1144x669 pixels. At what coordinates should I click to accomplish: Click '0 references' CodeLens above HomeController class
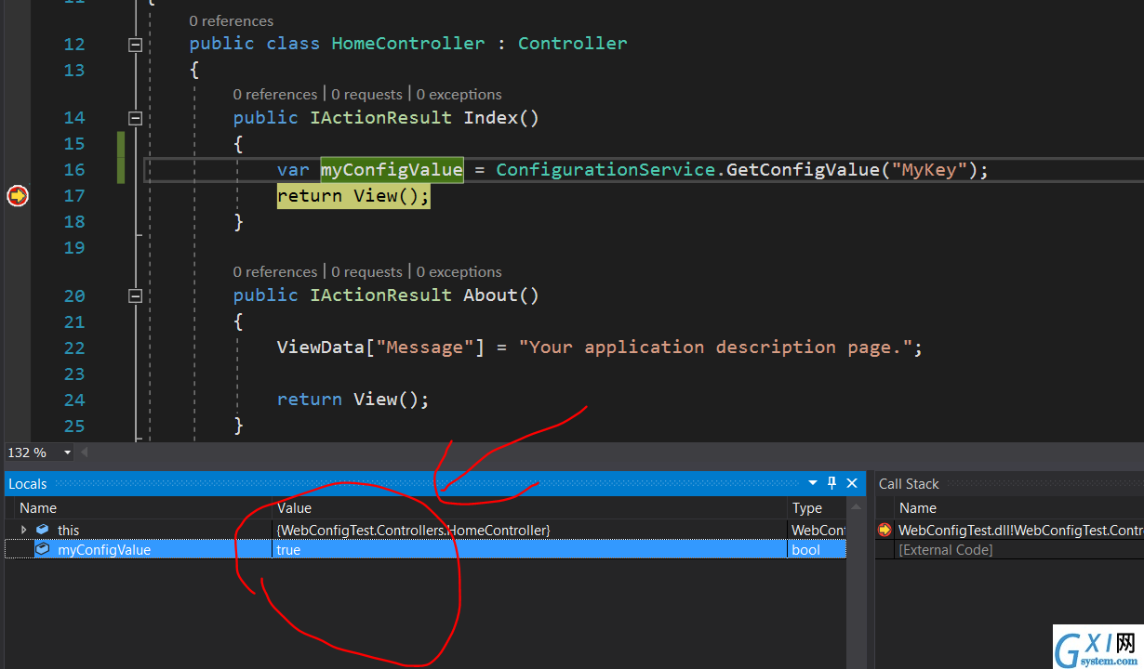pyautogui.click(x=232, y=20)
